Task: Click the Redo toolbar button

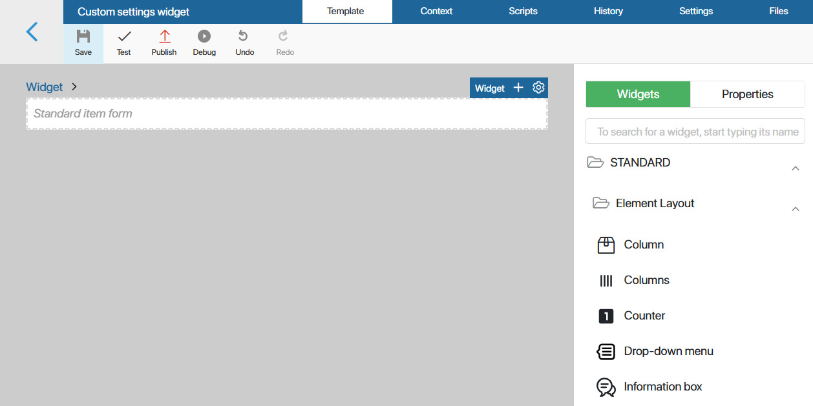Action: pos(285,43)
